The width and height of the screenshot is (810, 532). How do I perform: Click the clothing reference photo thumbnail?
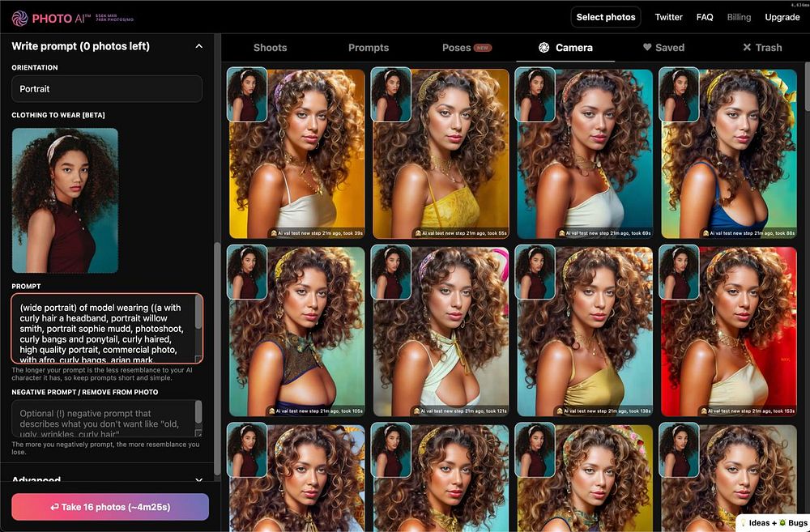click(65, 200)
